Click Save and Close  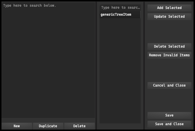(169, 124)
